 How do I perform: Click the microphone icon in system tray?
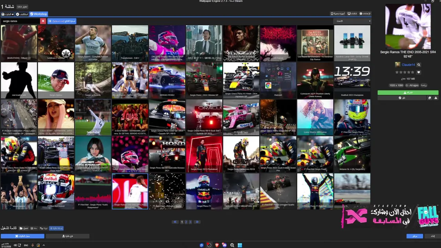33,245
